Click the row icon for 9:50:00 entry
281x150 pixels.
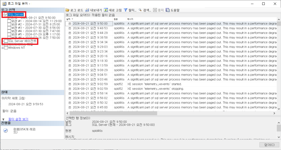pyautogui.click(x=70, y=23)
